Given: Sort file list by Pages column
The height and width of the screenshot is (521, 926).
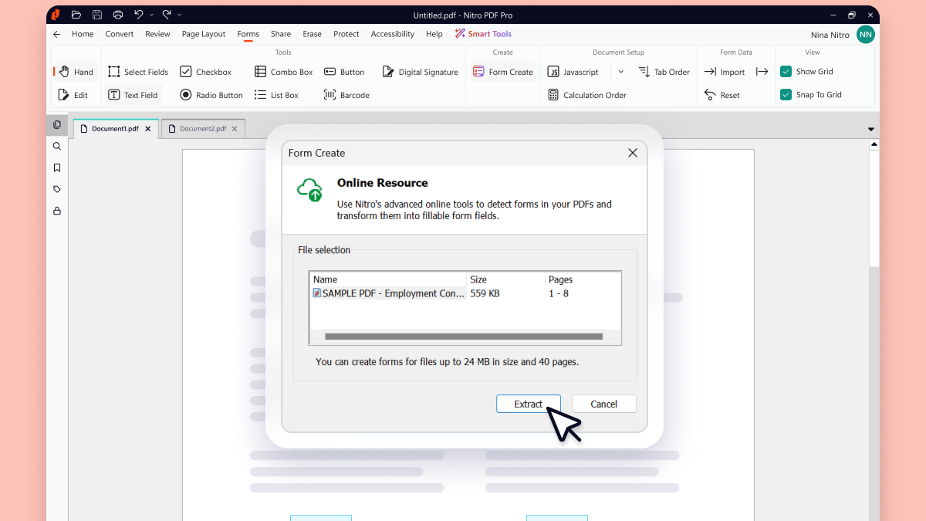Looking at the screenshot, I should point(583,279).
